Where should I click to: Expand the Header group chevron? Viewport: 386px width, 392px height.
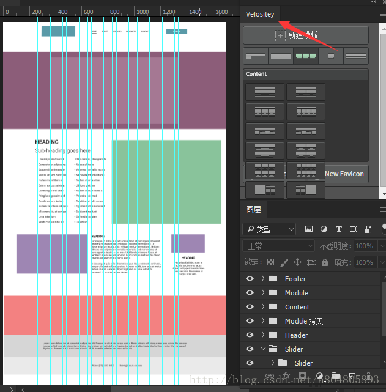(263, 335)
